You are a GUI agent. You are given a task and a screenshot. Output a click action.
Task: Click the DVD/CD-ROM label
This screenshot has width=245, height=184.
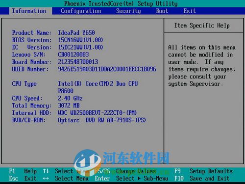pos(29,120)
